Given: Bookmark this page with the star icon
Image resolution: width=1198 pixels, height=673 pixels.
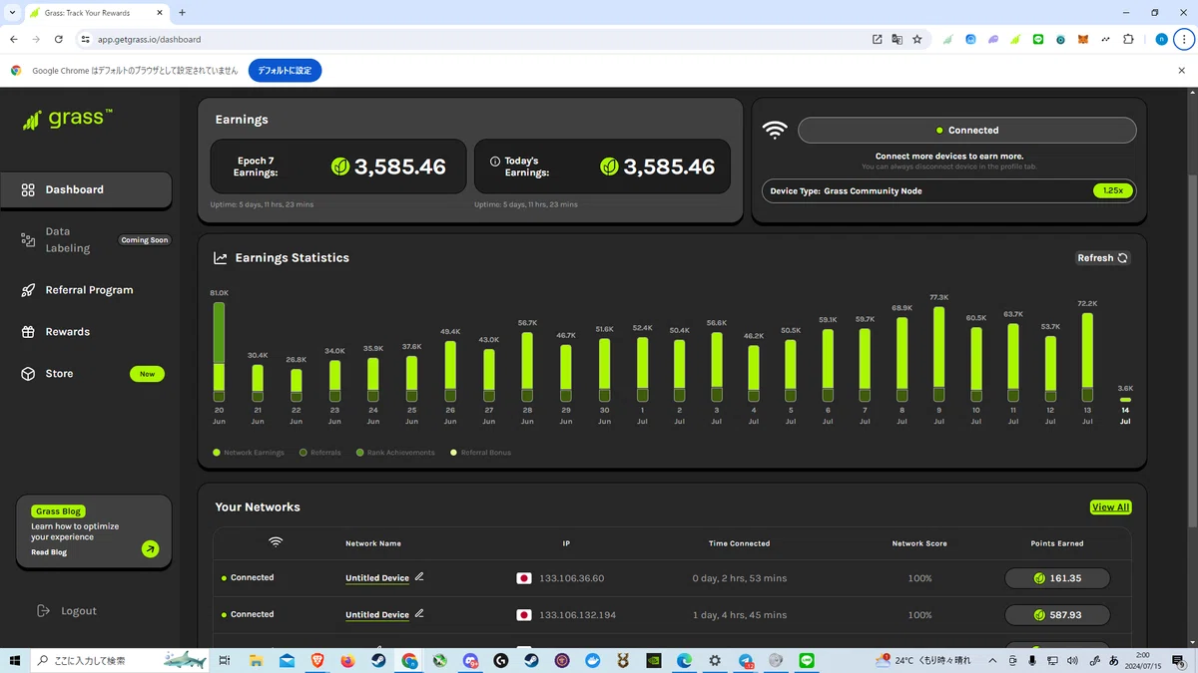Looking at the screenshot, I should pos(916,39).
